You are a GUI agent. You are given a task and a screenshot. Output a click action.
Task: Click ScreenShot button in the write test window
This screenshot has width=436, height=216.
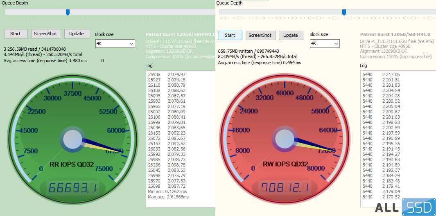point(260,35)
